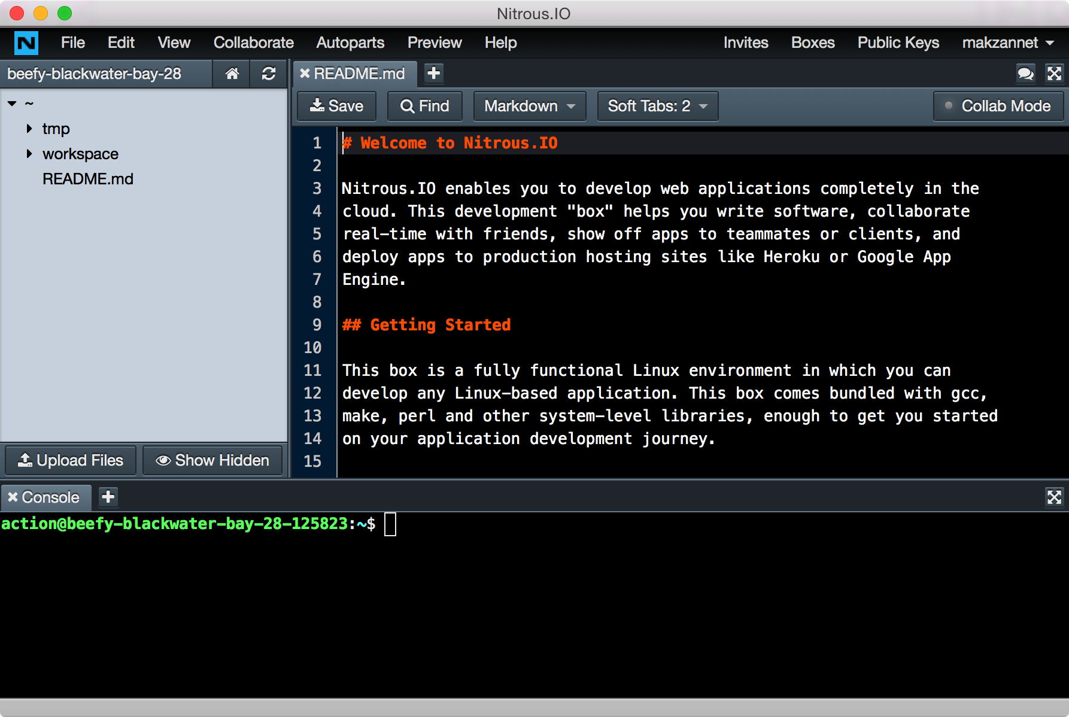
Task: Open Public Keys page
Action: click(898, 42)
